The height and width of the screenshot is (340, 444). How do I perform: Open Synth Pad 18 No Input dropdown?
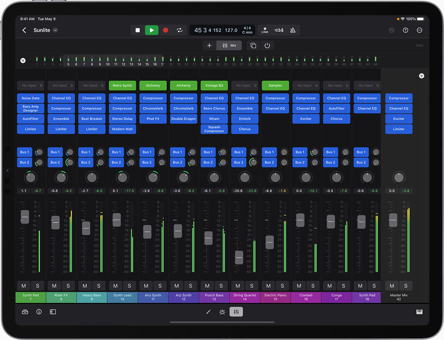[367, 85]
